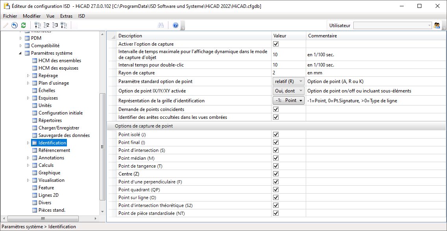Expand tree to level 3 icon
Viewport: 447px width, 231px height.
[55, 25]
